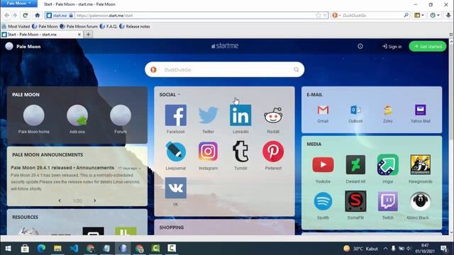Close the Start - Pale Moon tab
454x255 pixels.
[x=79, y=35]
